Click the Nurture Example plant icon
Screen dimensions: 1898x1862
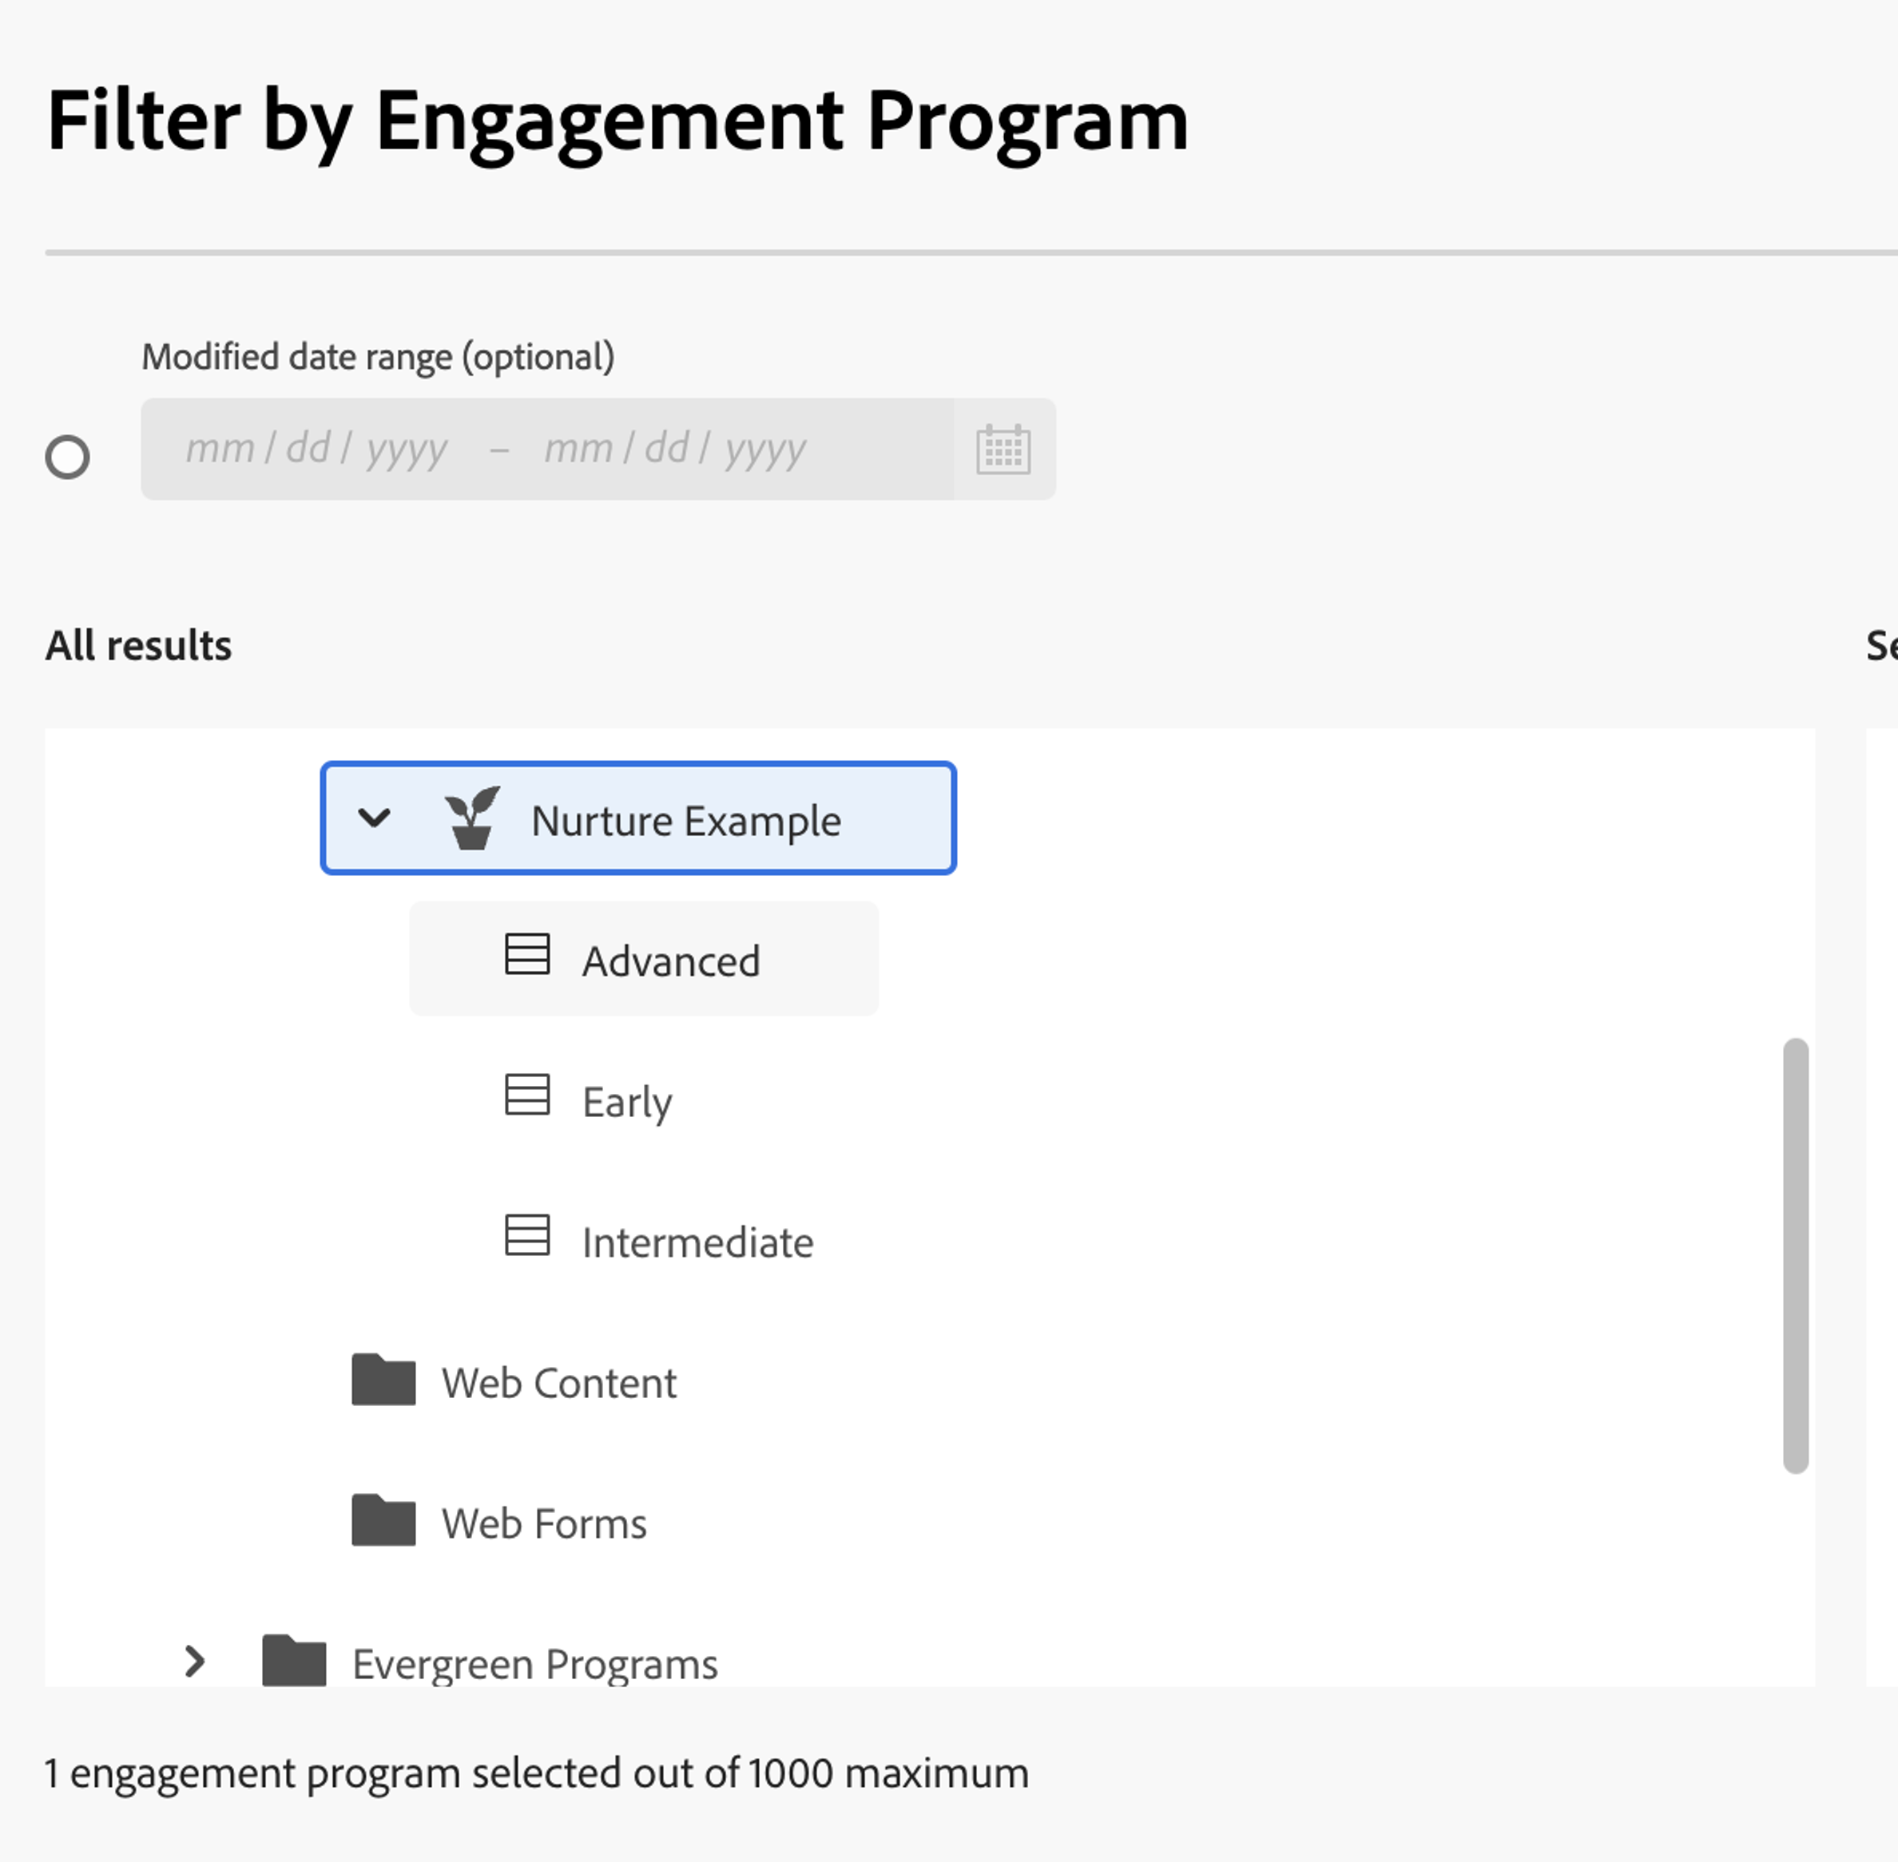471,818
